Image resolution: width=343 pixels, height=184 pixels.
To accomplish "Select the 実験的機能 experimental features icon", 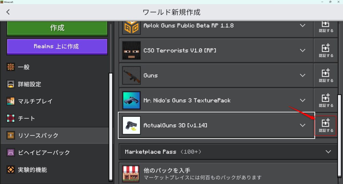I will pos(11,170).
